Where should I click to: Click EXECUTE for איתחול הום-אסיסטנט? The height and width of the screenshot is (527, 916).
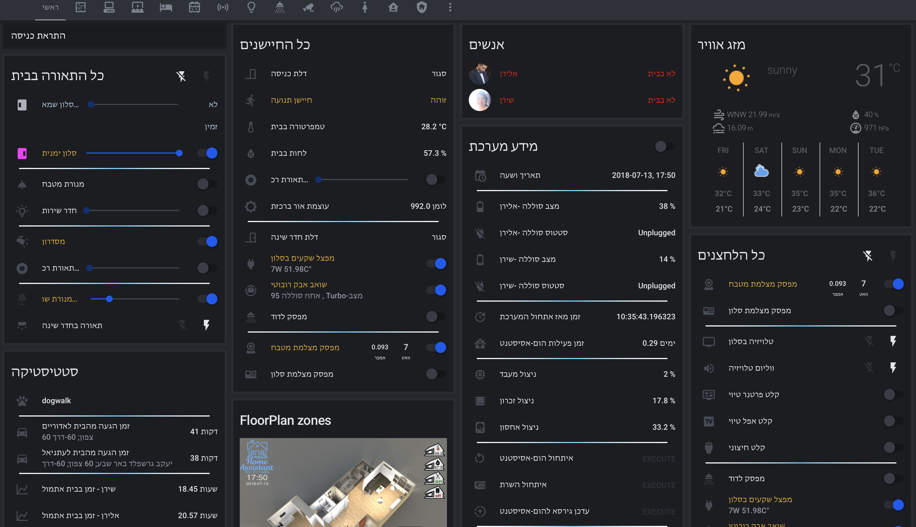(659, 459)
